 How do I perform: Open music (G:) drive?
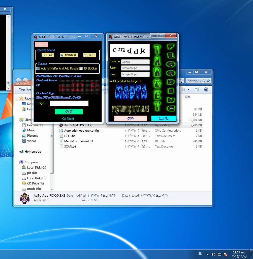point(34,189)
